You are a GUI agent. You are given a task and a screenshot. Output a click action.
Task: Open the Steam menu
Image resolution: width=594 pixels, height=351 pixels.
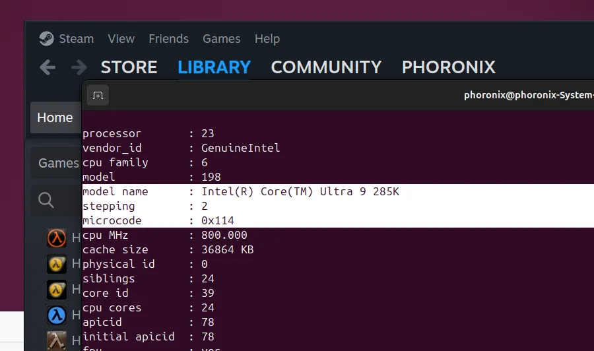click(76, 39)
